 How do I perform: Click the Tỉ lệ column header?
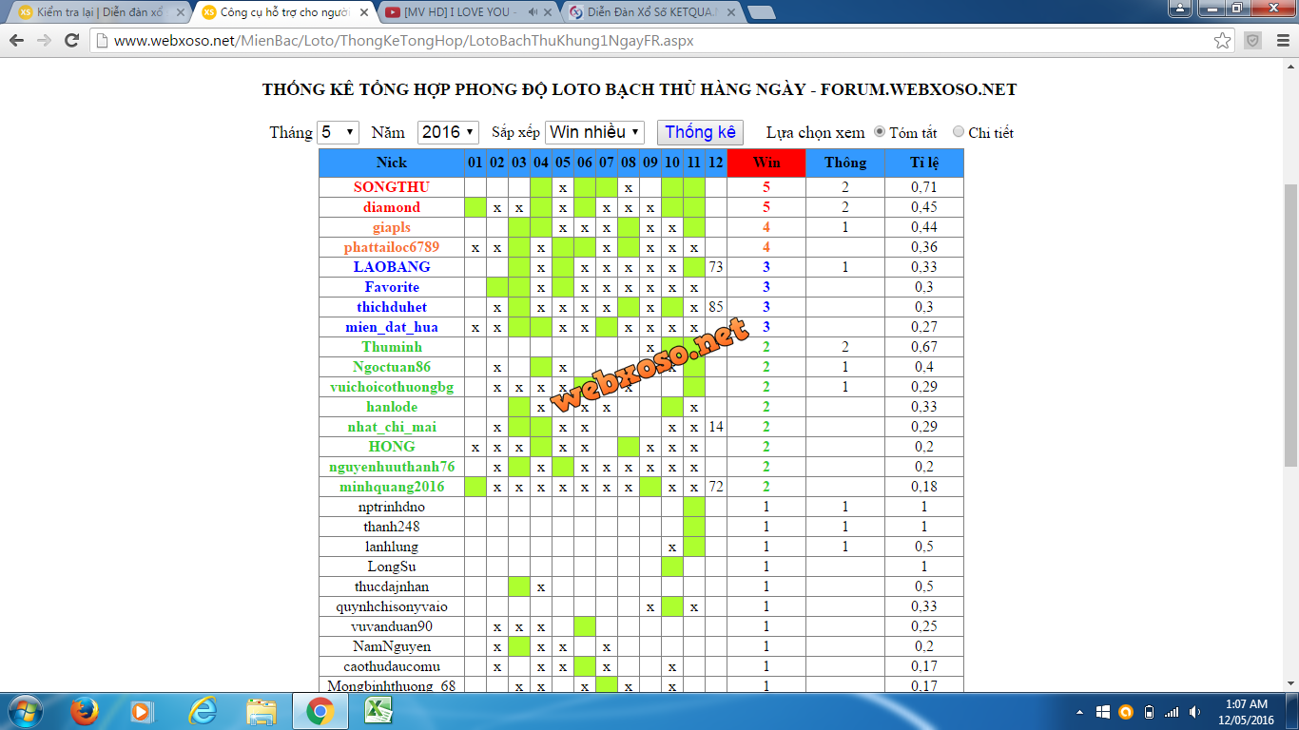[924, 163]
